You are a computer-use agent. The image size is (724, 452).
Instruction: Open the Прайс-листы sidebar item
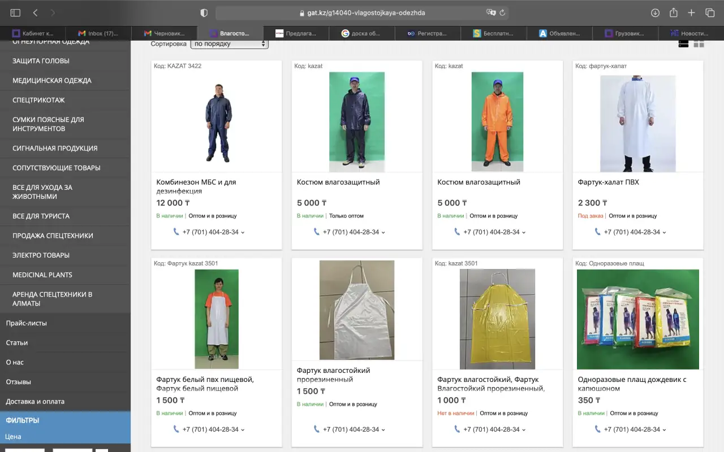tap(27, 323)
